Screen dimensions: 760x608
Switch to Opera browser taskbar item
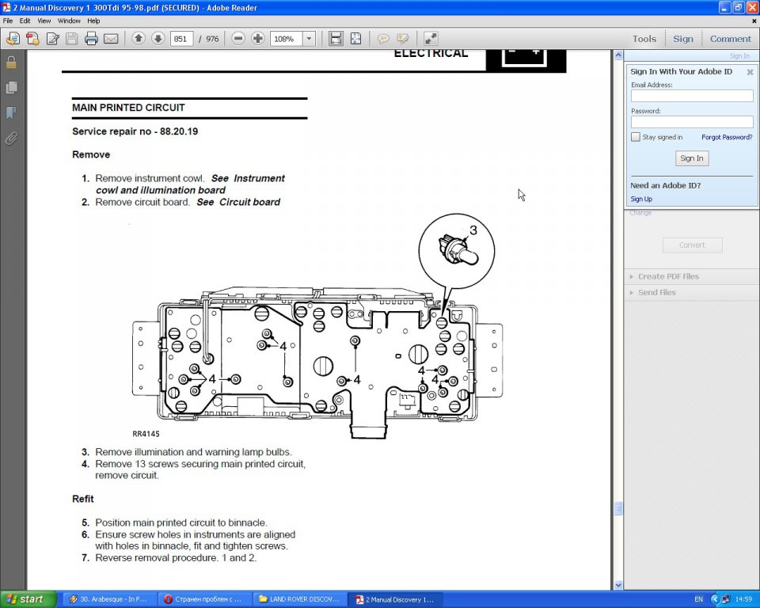pyautogui.click(x=204, y=599)
